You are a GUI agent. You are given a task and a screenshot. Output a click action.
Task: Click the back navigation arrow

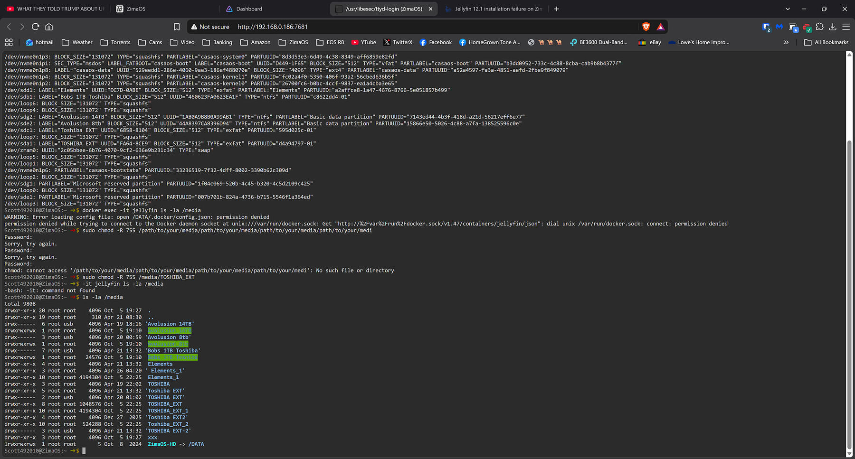click(x=9, y=27)
